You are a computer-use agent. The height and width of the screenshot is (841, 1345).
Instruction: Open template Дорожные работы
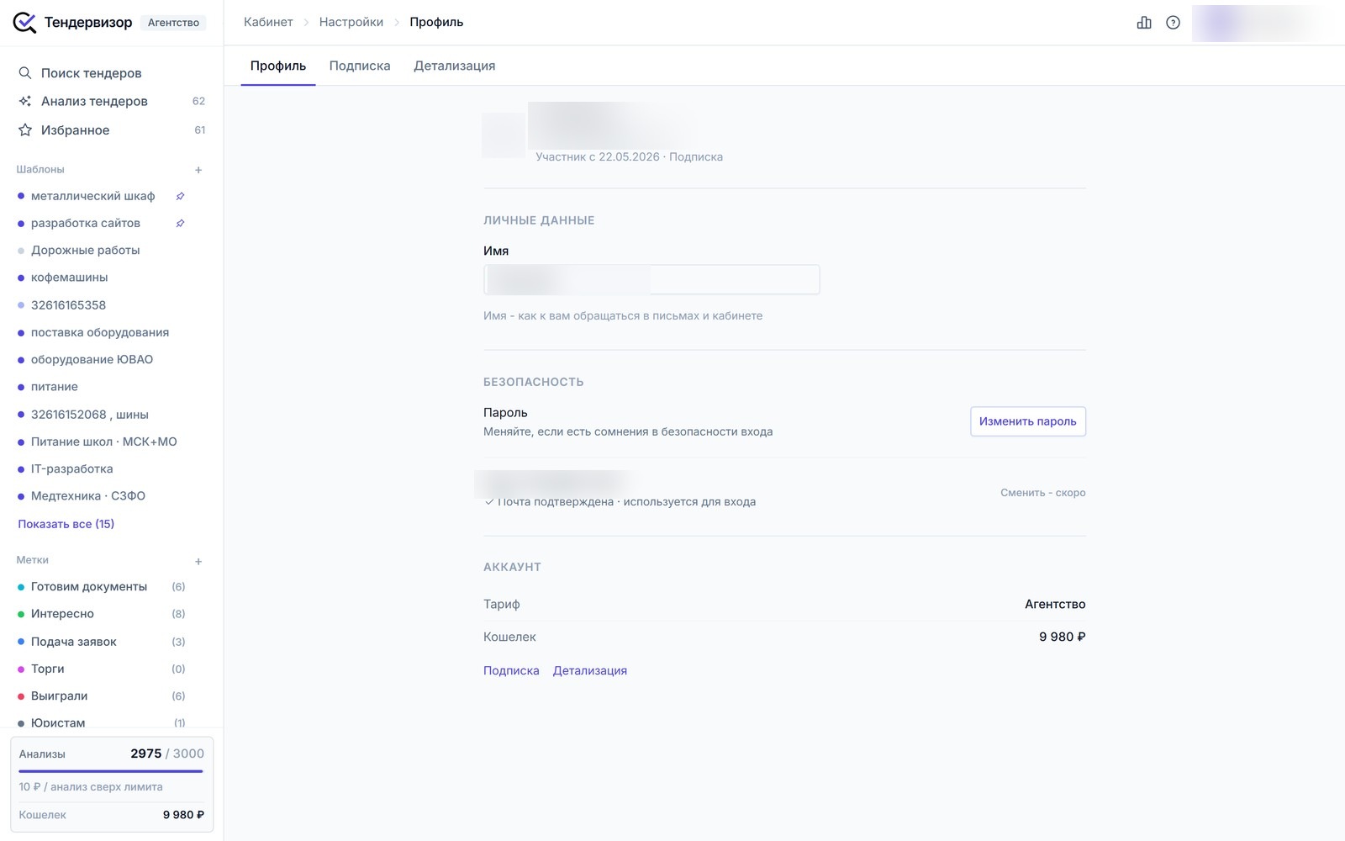point(86,251)
